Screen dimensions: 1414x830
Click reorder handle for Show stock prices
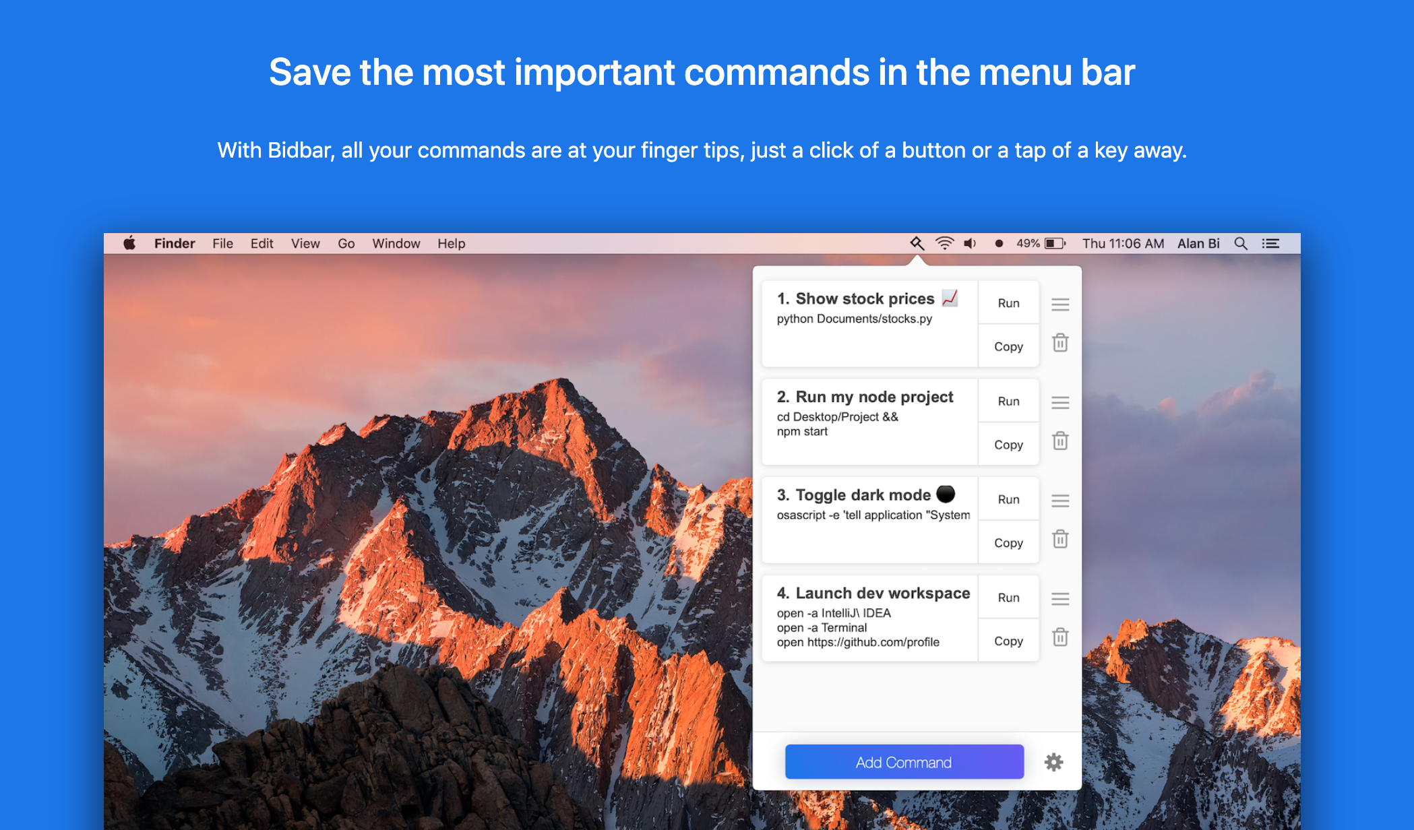click(x=1060, y=305)
